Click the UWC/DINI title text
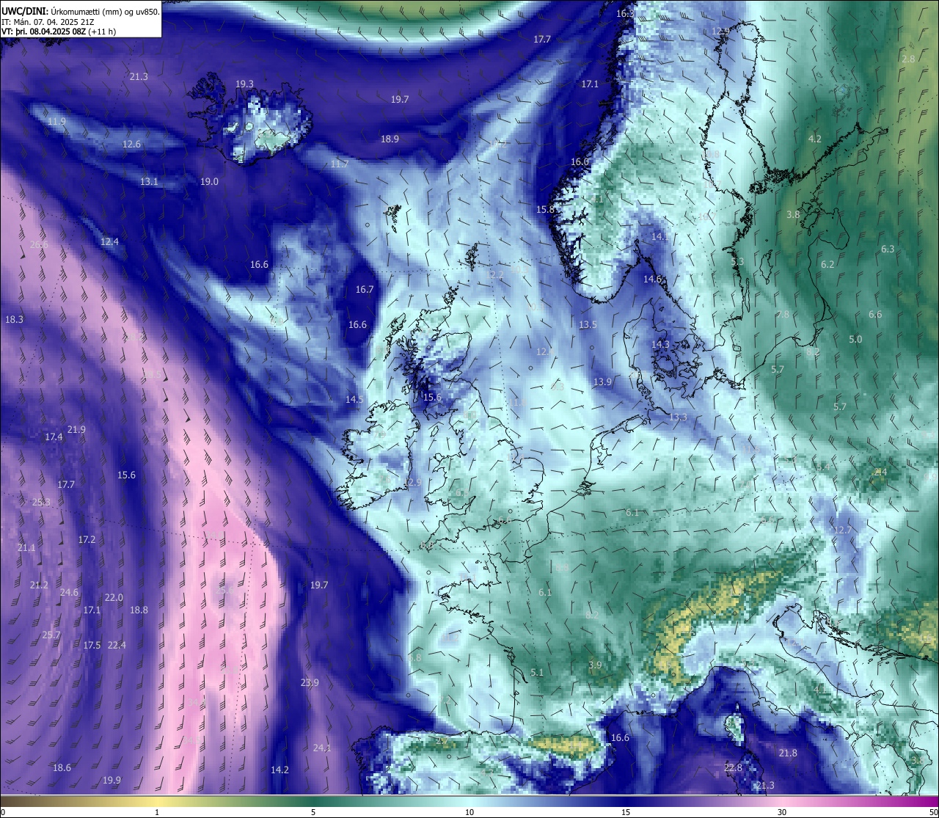 23,12
